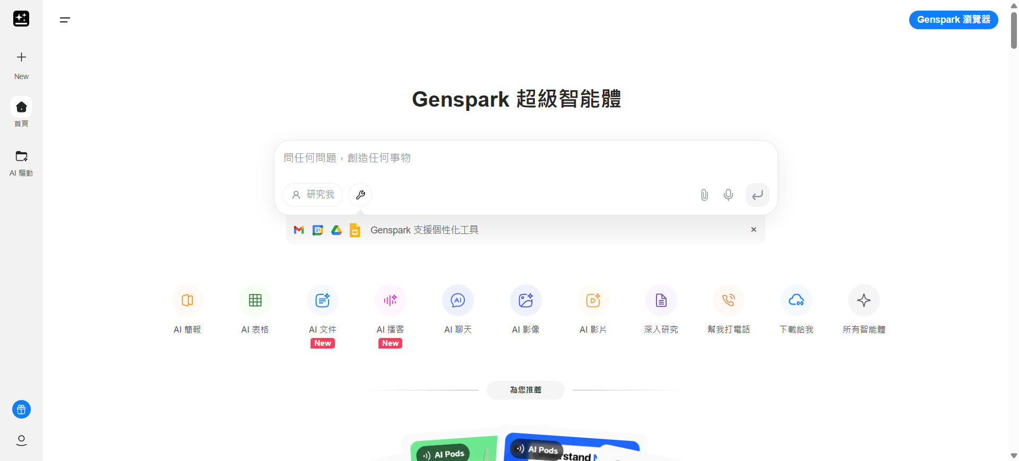Click the Google Drive icon

click(x=336, y=230)
